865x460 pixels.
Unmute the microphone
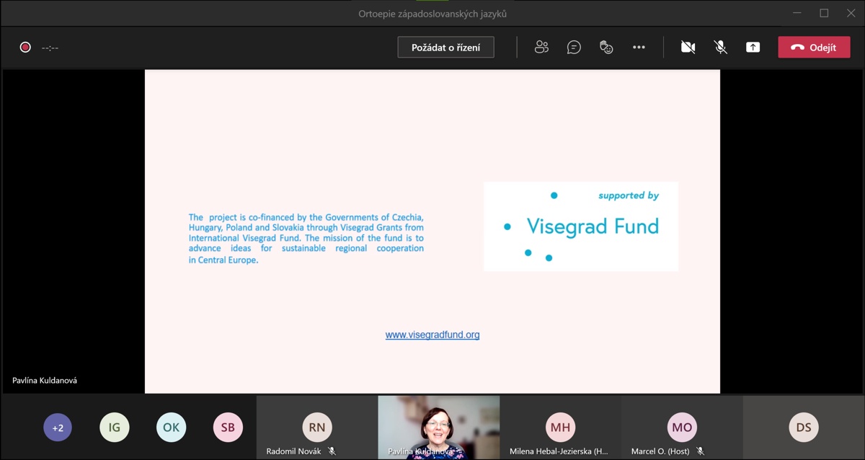click(x=720, y=48)
